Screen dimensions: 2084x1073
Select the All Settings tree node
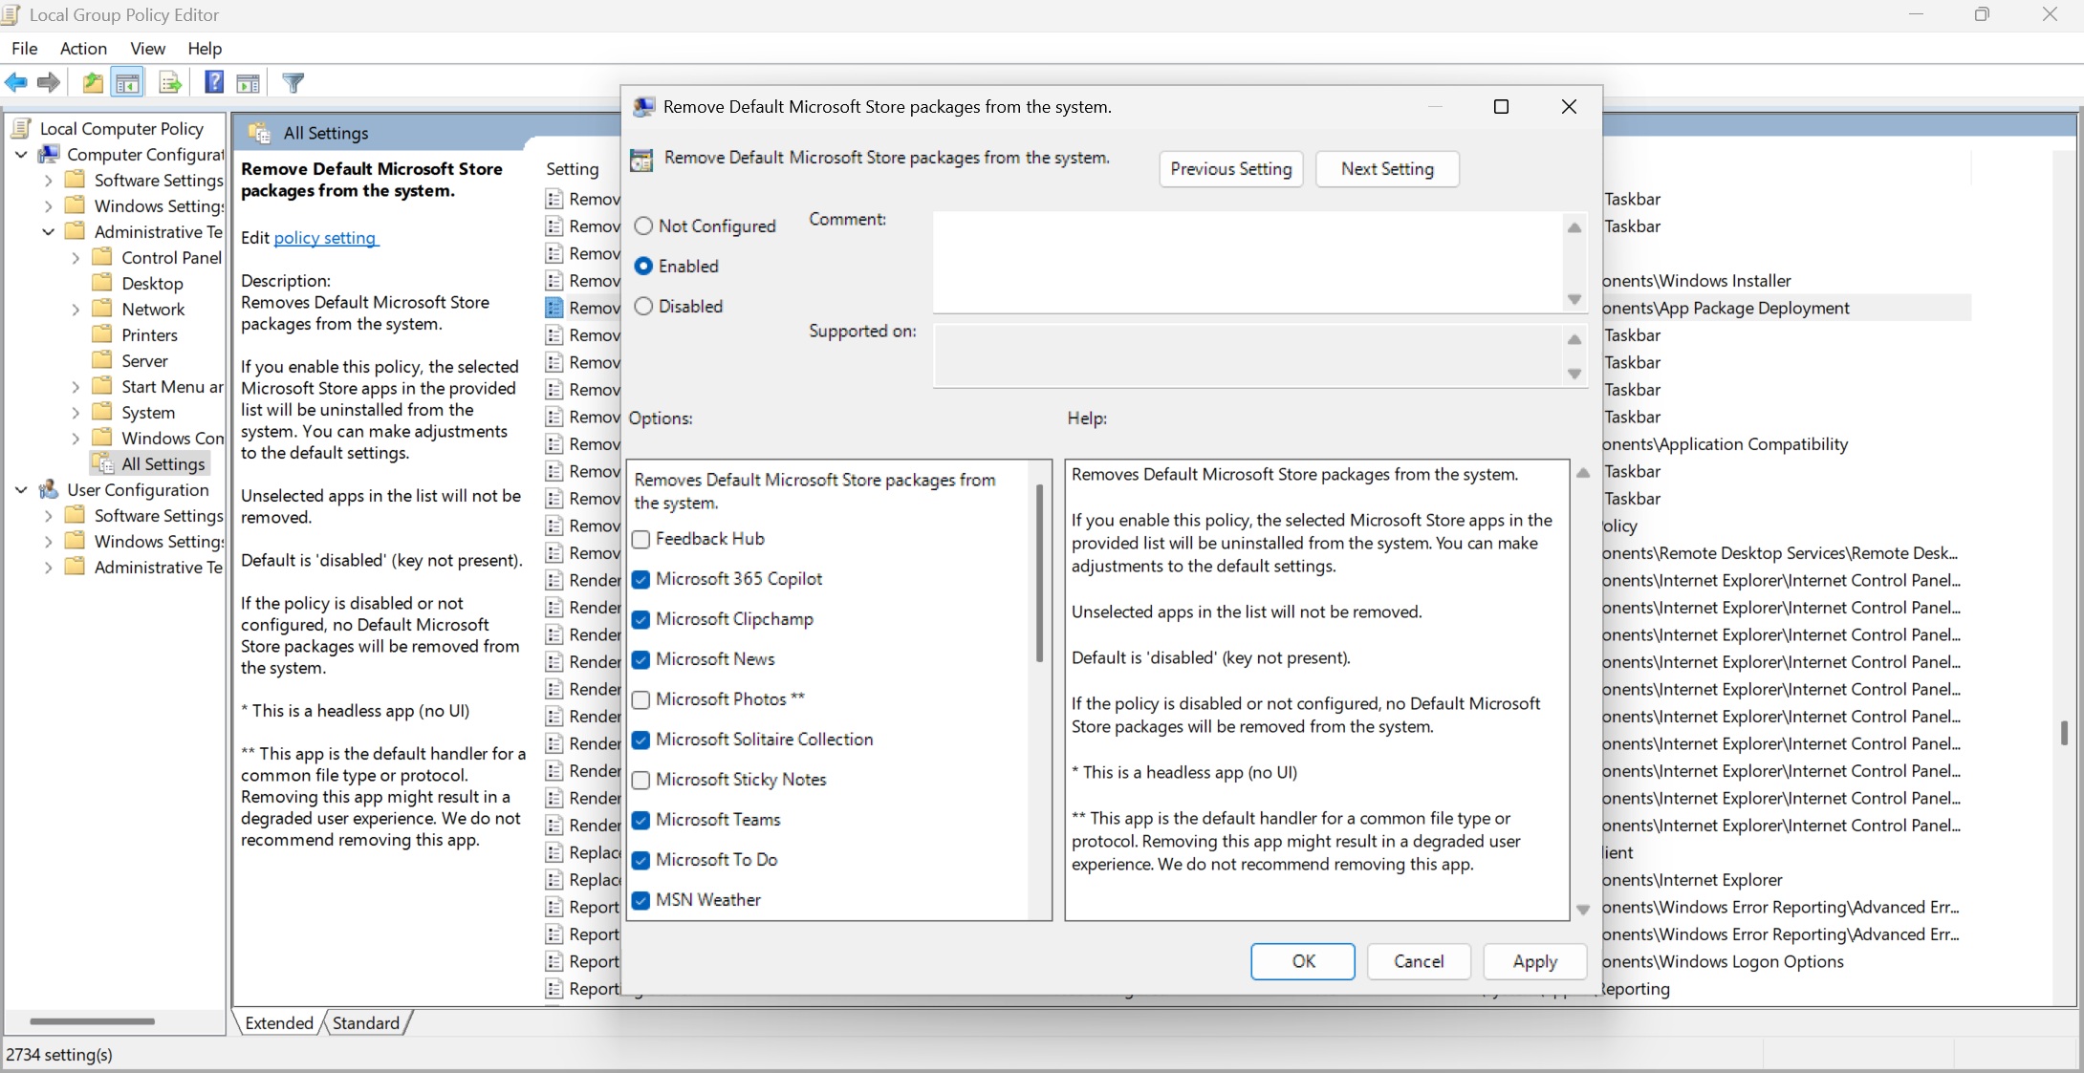pyautogui.click(x=163, y=464)
